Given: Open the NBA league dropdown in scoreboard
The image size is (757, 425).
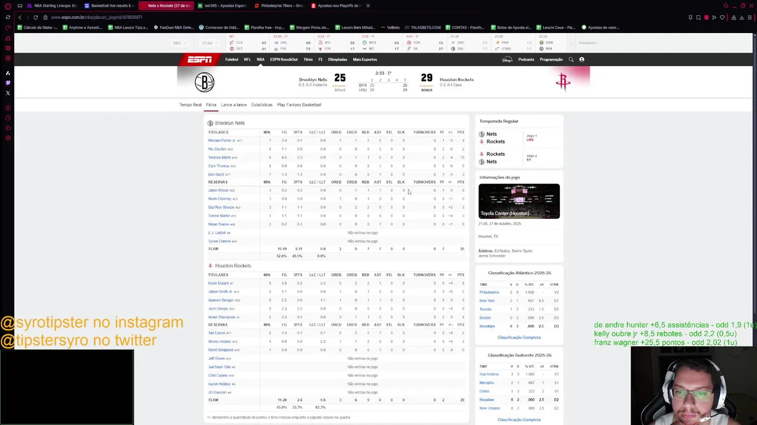Looking at the screenshot, I should coord(179,43).
